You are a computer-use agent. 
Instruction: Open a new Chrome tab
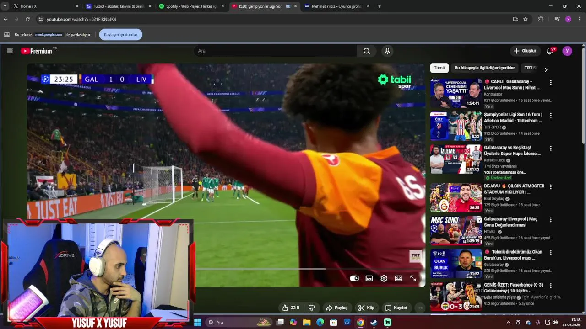coord(379,6)
